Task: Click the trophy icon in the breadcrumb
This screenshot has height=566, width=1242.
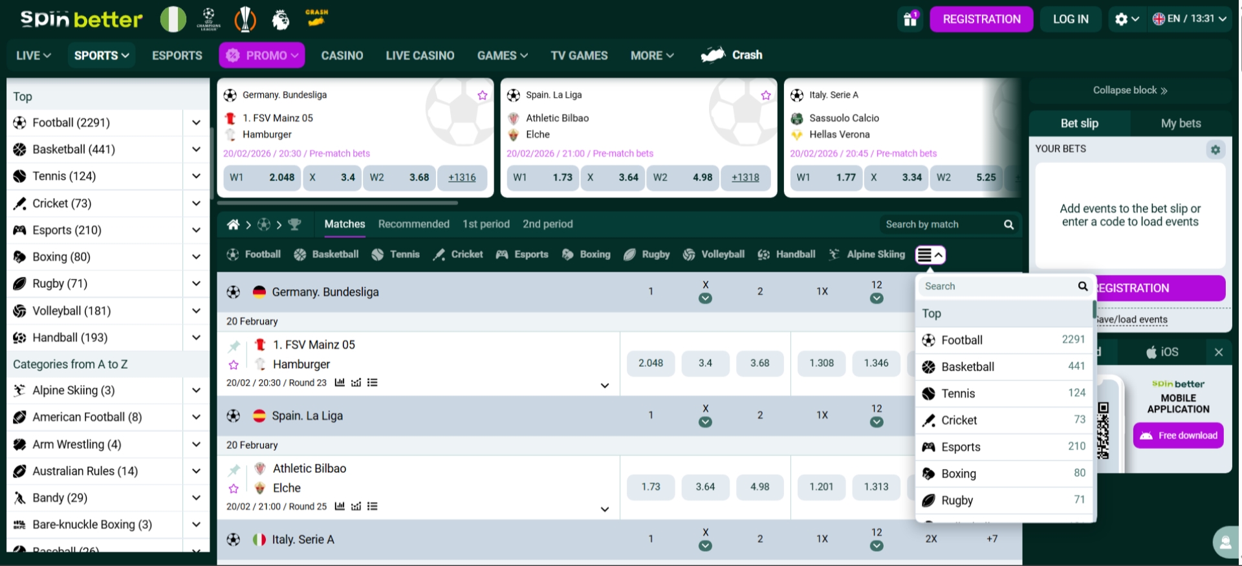Action: [294, 224]
